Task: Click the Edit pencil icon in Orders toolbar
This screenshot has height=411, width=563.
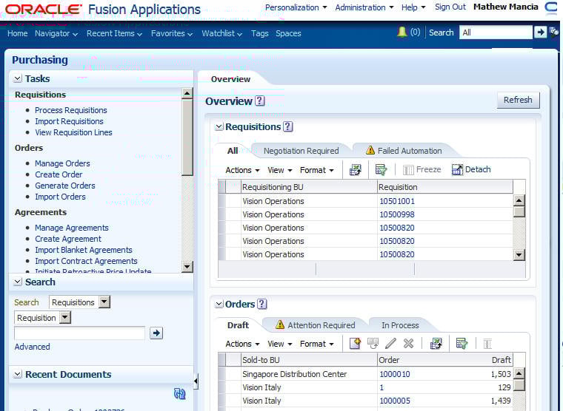Action: pos(390,343)
